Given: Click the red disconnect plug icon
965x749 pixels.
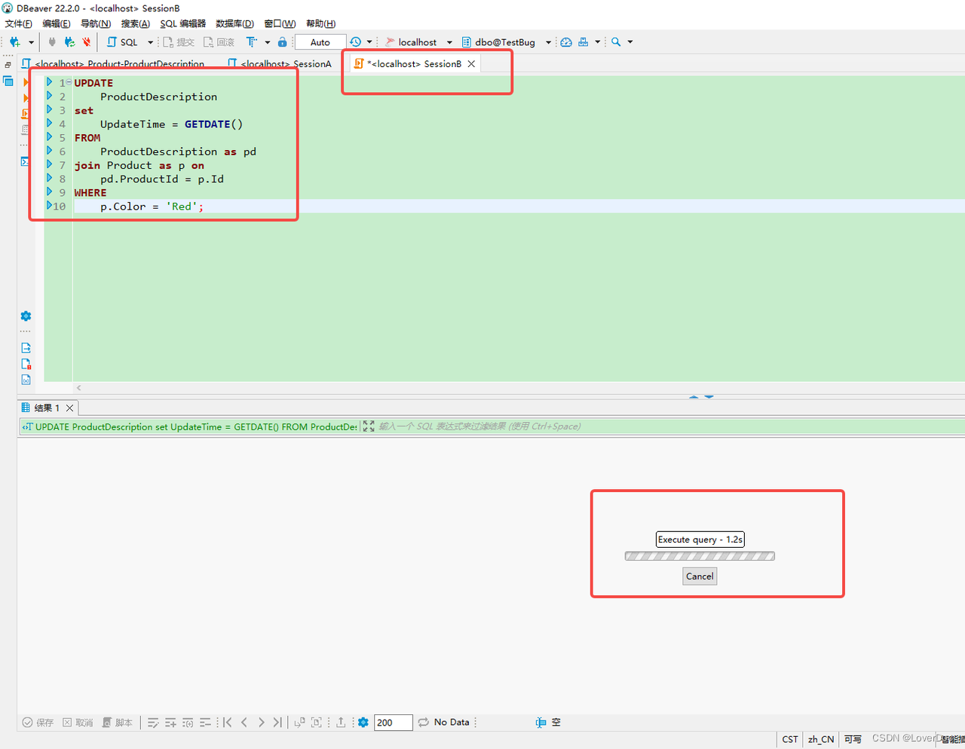Looking at the screenshot, I should click(x=87, y=42).
